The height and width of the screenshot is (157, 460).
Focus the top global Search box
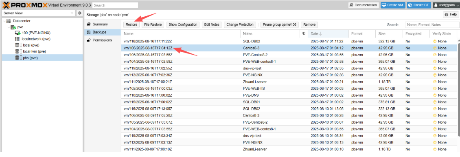pos(115,5)
